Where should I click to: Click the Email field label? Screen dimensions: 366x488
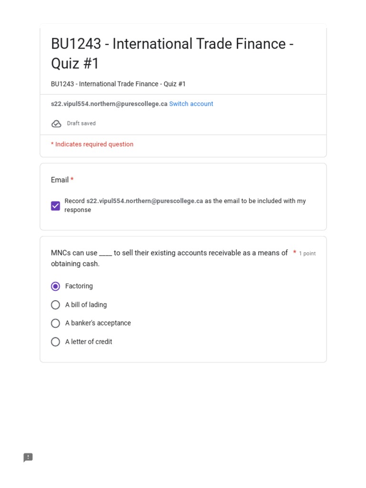[60, 180]
